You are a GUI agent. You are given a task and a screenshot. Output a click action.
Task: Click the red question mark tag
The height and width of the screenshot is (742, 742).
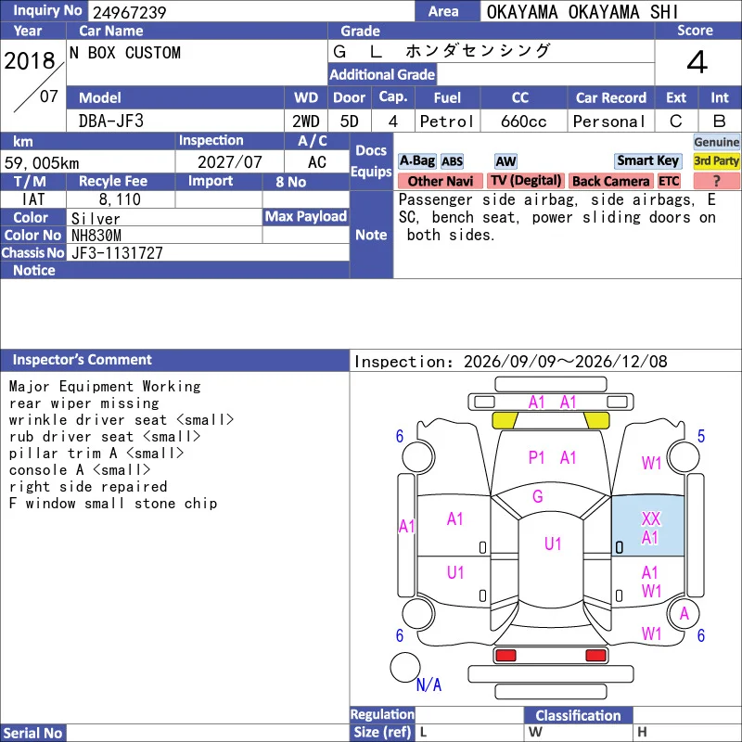716,181
